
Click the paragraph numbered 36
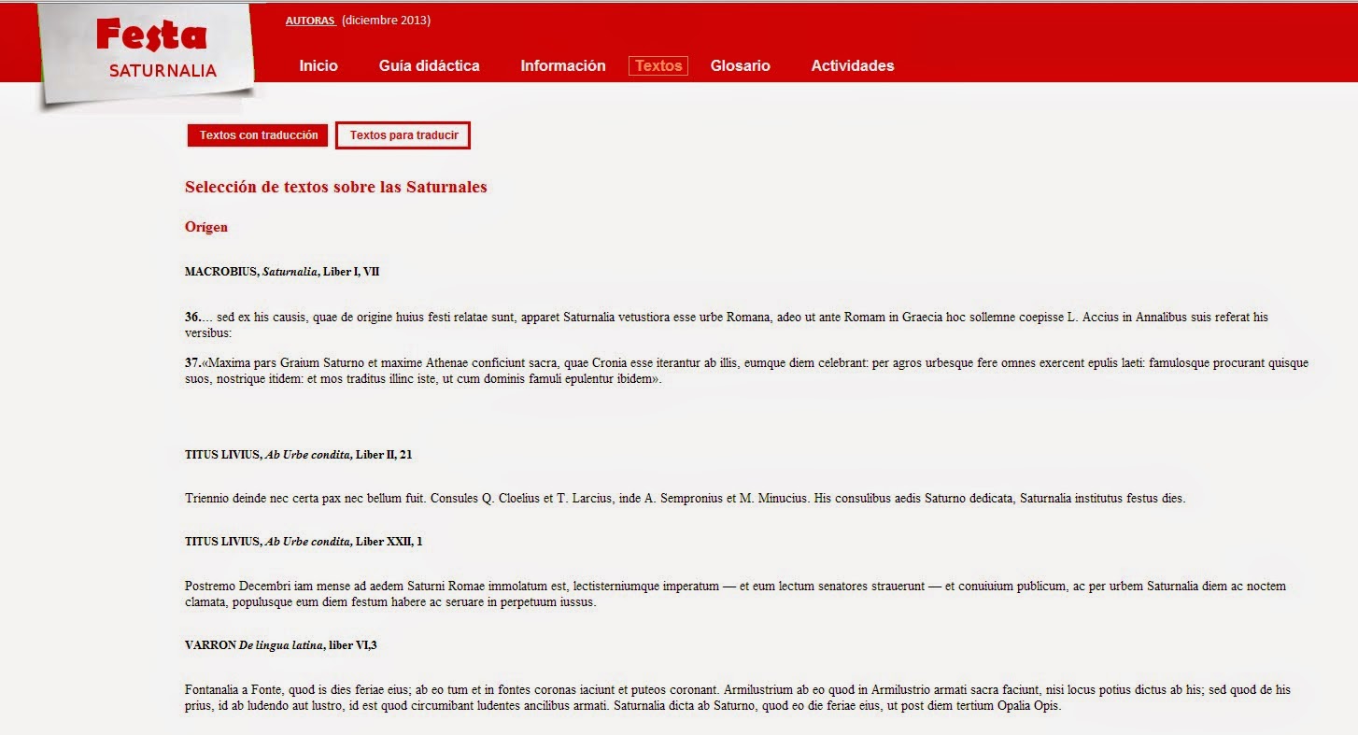tap(727, 325)
